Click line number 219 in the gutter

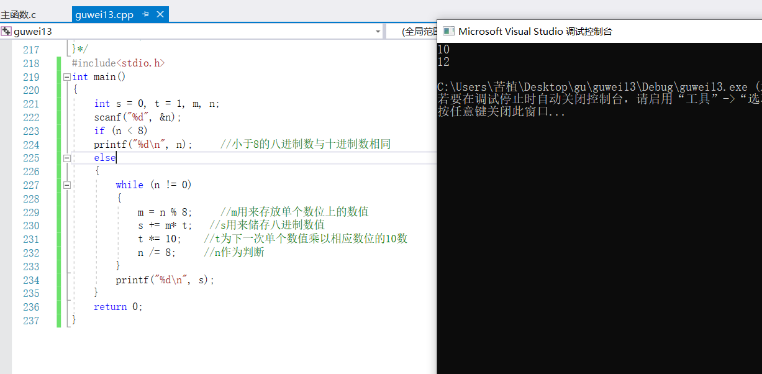click(x=30, y=77)
